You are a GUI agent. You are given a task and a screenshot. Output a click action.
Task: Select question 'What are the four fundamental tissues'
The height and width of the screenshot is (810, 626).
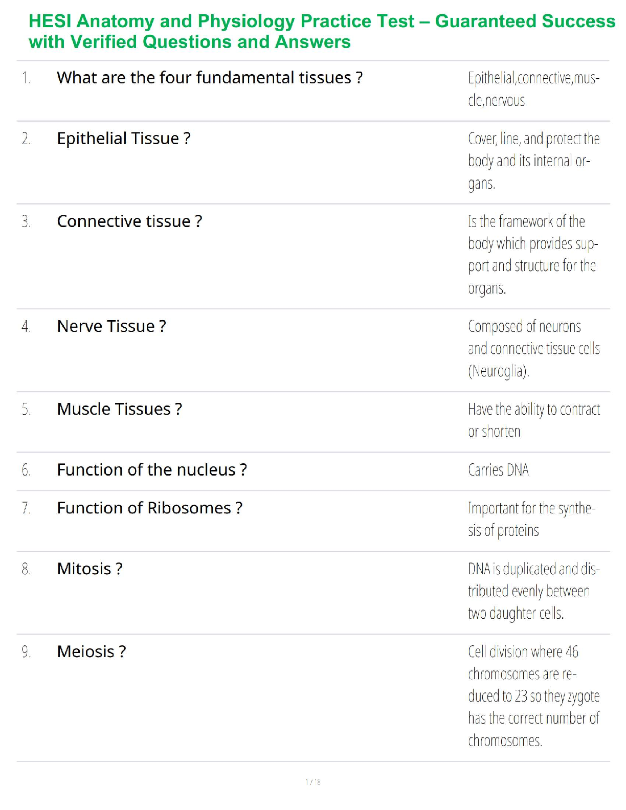click(x=210, y=78)
